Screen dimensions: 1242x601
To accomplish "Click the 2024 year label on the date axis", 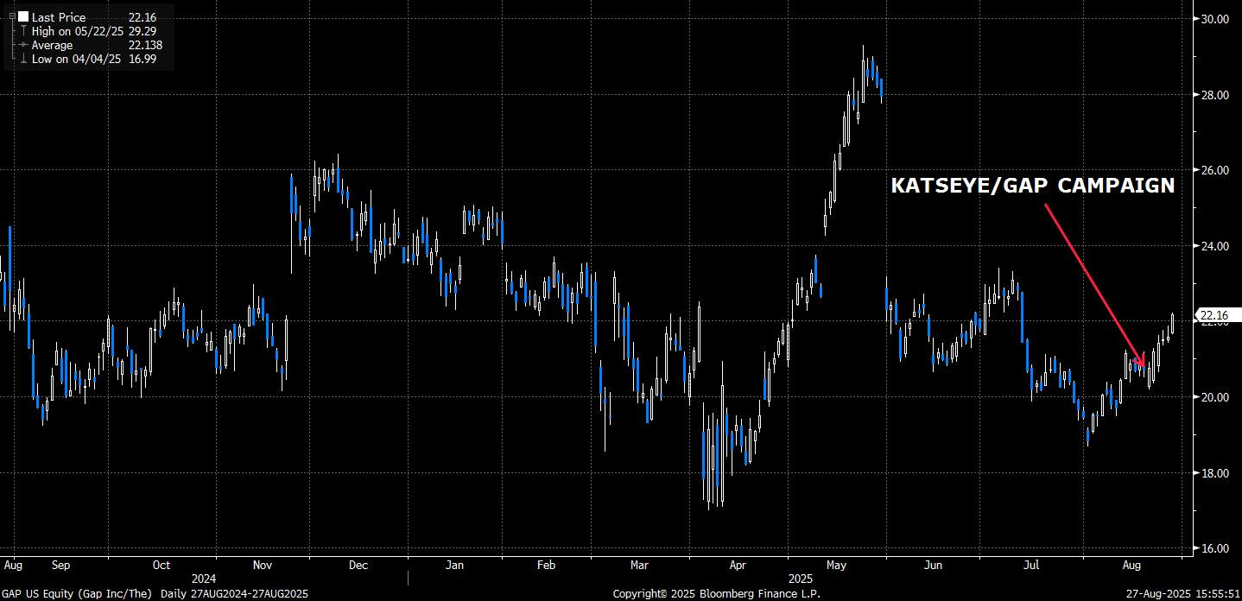I will pyautogui.click(x=204, y=578).
